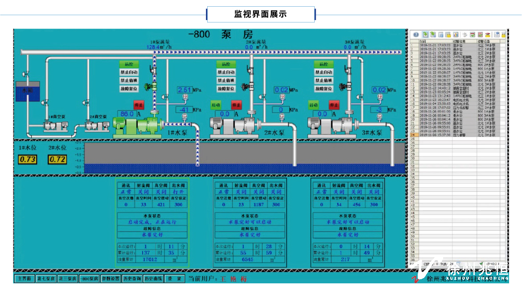The image size is (522, 285).
Task: Go to 主界面 main screen
Action: [24, 279]
